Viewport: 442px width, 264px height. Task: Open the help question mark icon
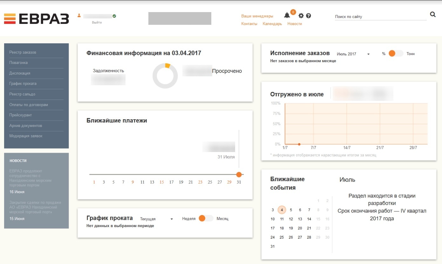pos(308,16)
